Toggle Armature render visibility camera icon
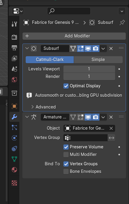This screenshot has width=129, height=204. pos(96,117)
